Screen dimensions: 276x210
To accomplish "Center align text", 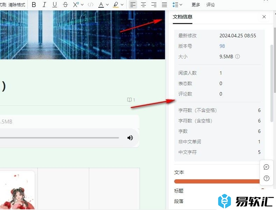I will pyautogui.click(x=143, y=5).
